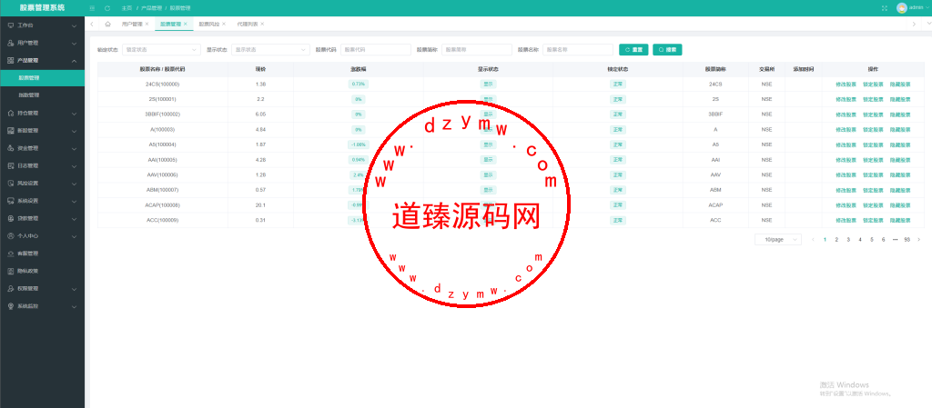Click the ACAP(100008) stock name cell
Viewport: 932px width, 408px height.
coord(162,205)
